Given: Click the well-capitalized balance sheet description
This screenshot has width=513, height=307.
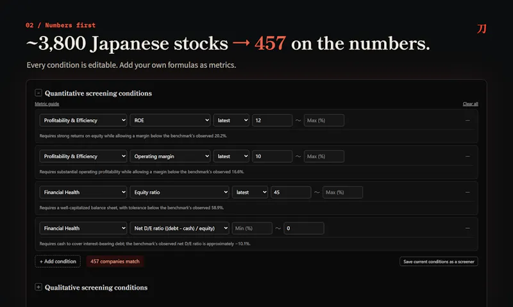Looking at the screenshot, I should tap(131, 208).
